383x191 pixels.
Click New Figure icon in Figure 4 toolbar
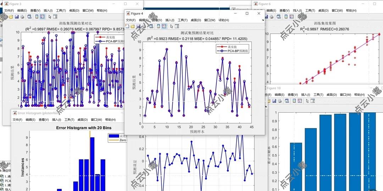point(127,26)
